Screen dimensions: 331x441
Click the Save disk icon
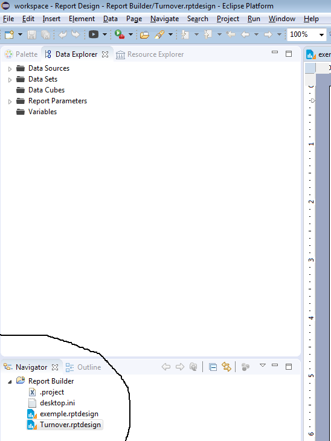[31, 34]
